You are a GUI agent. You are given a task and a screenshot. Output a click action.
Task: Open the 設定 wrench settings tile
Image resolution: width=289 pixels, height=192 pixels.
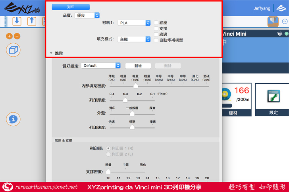272,100
